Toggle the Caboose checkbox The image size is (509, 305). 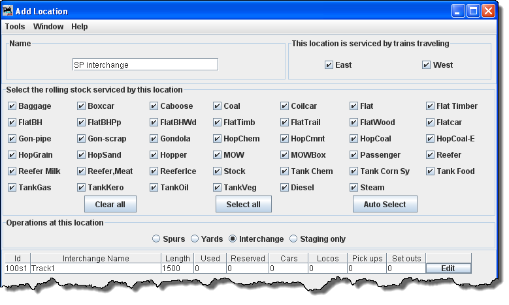tap(154, 106)
